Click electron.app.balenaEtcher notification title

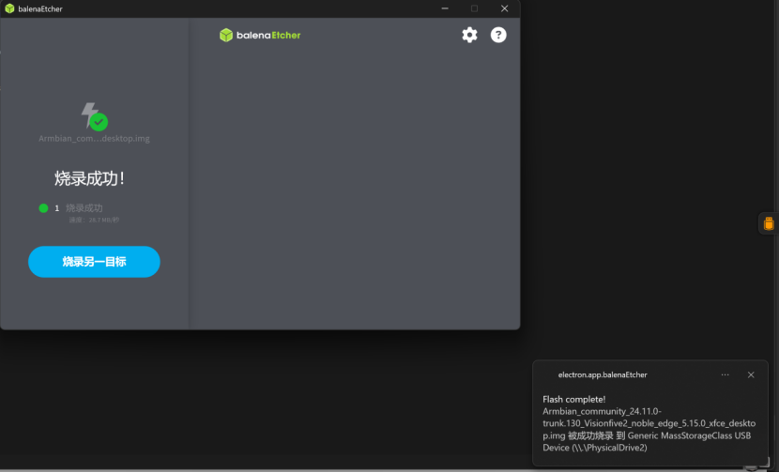(x=602, y=374)
